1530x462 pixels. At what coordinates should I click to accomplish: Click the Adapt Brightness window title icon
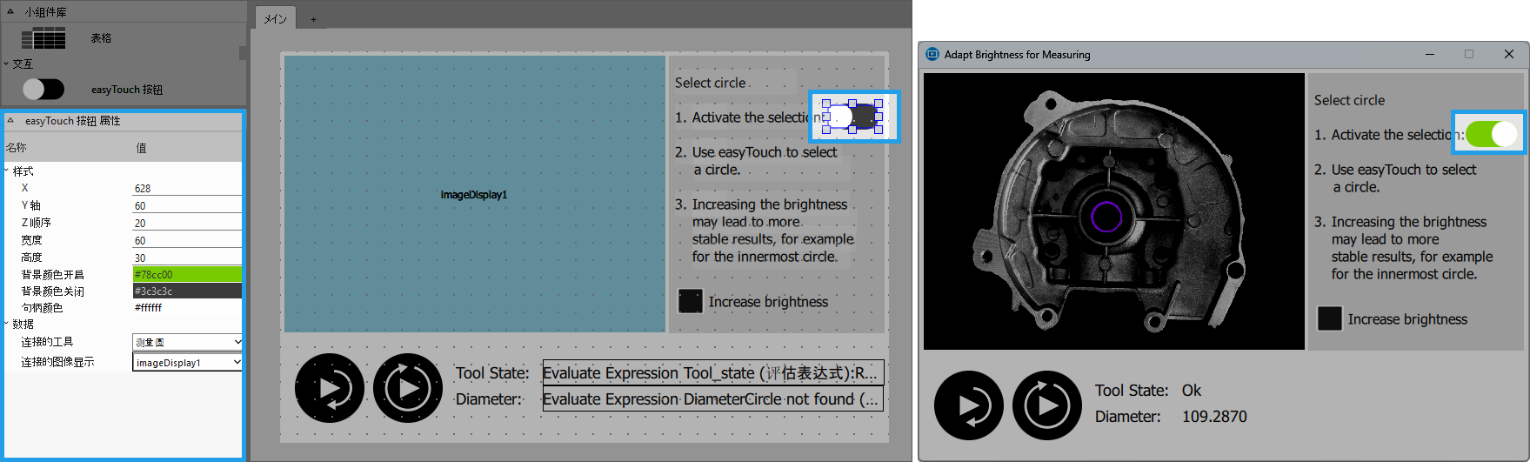click(x=932, y=54)
